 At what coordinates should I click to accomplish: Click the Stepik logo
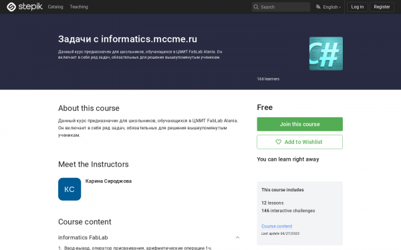[25, 7]
